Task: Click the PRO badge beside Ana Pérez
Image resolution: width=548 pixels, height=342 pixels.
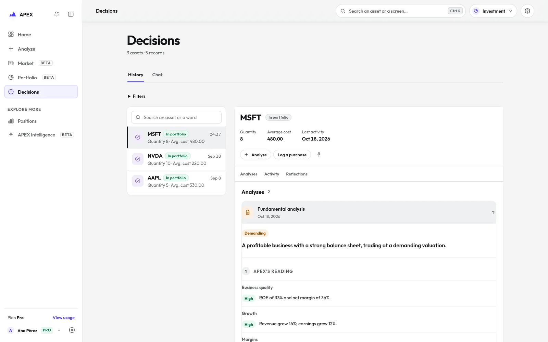Action: click(47, 330)
